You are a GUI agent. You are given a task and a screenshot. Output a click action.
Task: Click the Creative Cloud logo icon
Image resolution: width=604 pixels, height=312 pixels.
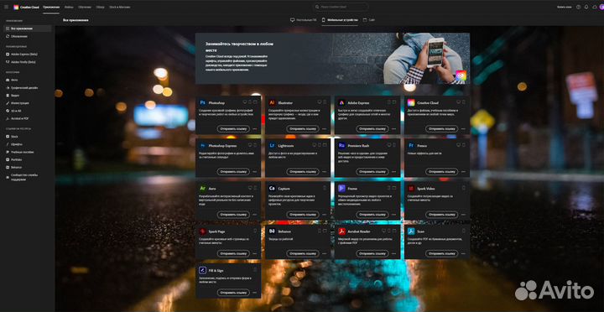coord(16,7)
